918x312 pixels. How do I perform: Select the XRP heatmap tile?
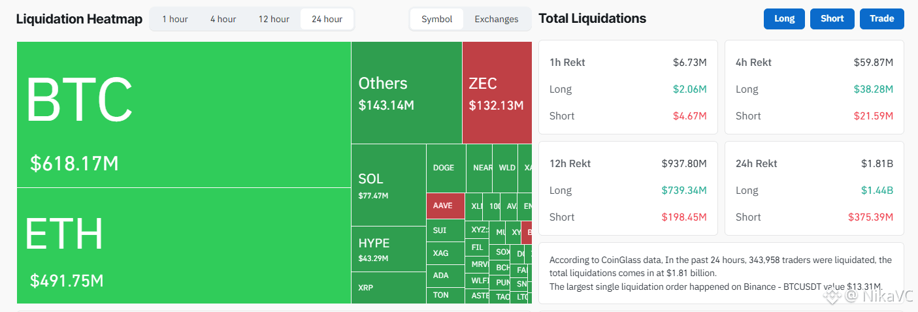point(389,287)
